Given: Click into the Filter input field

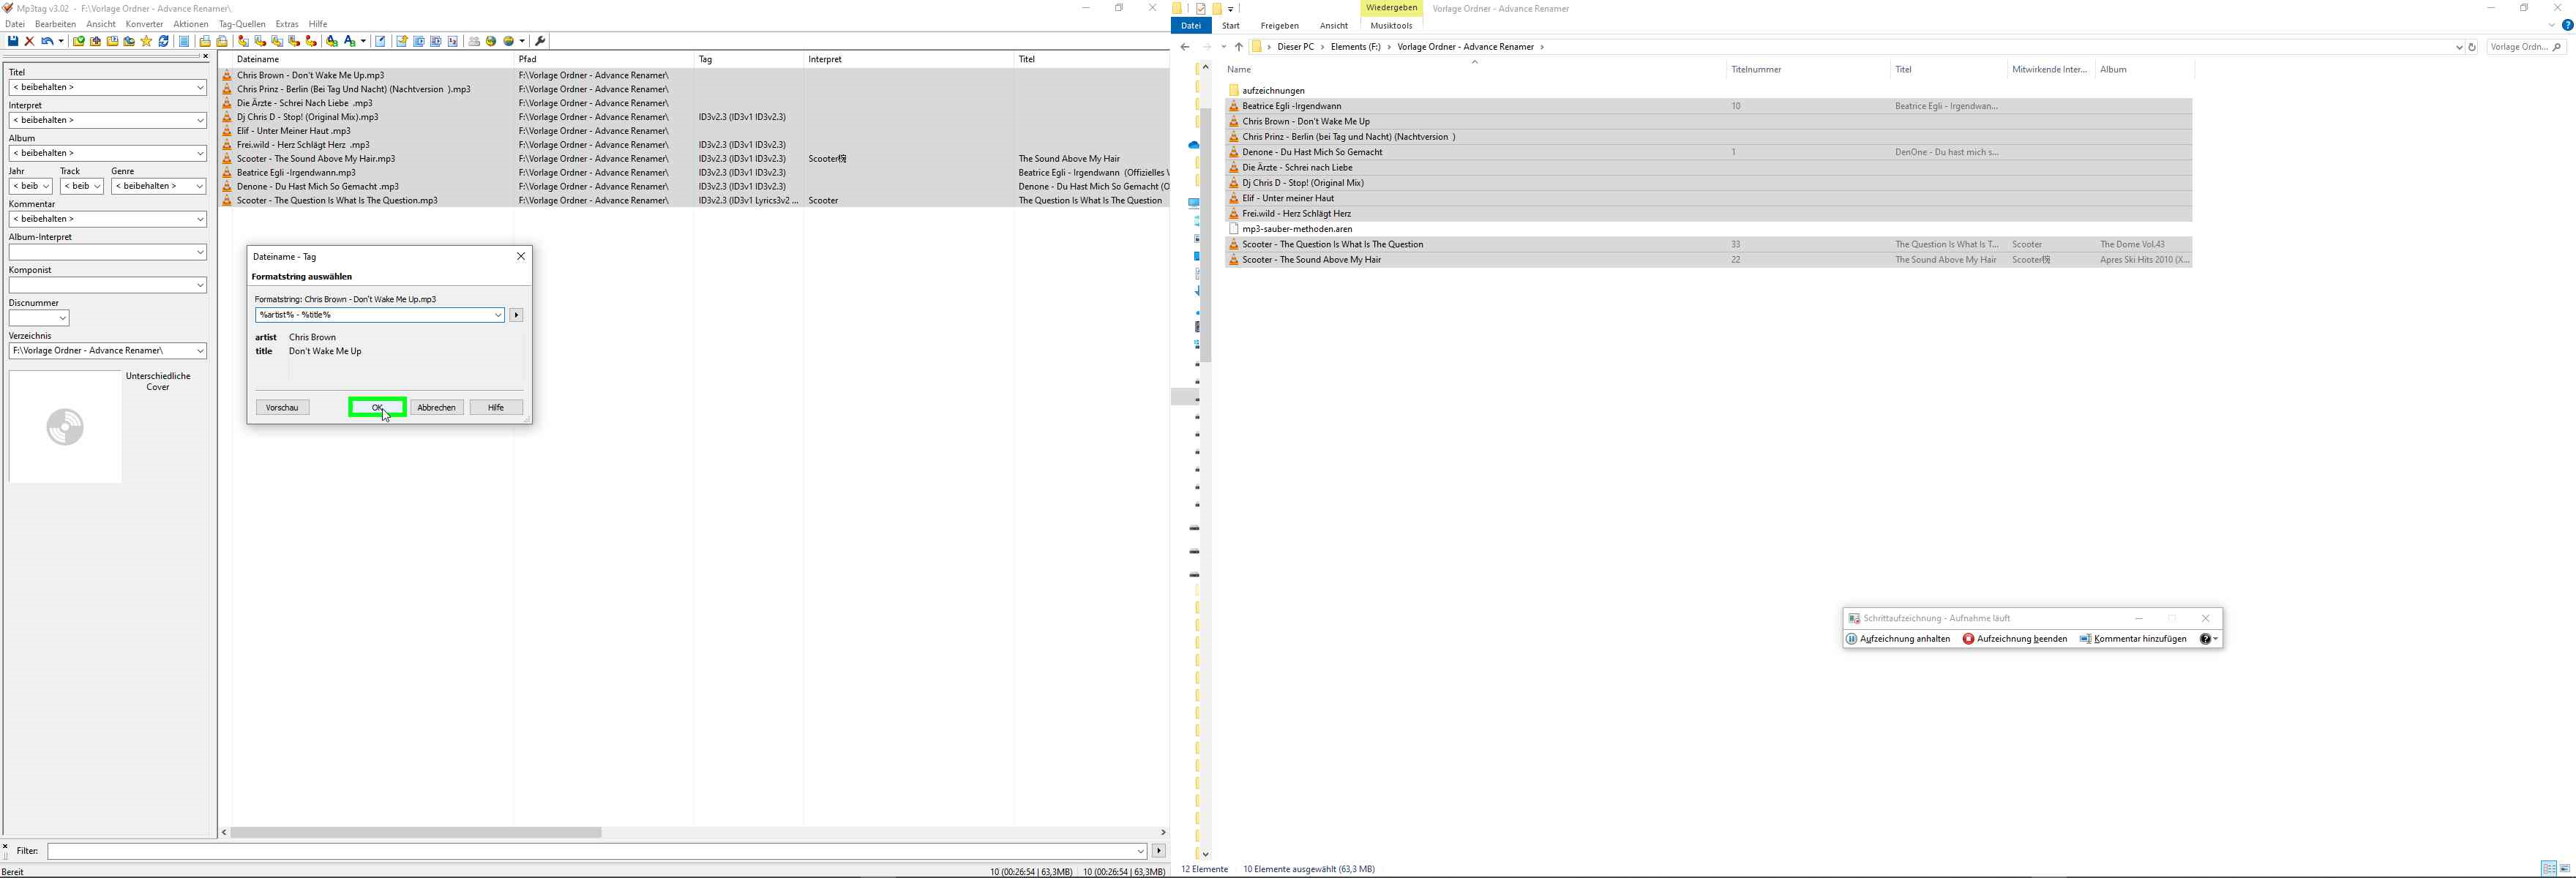Looking at the screenshot, I should click(x=590, y=851).
